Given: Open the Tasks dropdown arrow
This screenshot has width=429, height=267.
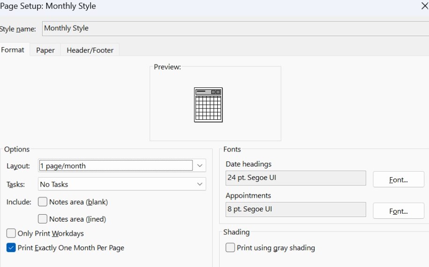Looking at the screenshot, I should pos(200,184).
